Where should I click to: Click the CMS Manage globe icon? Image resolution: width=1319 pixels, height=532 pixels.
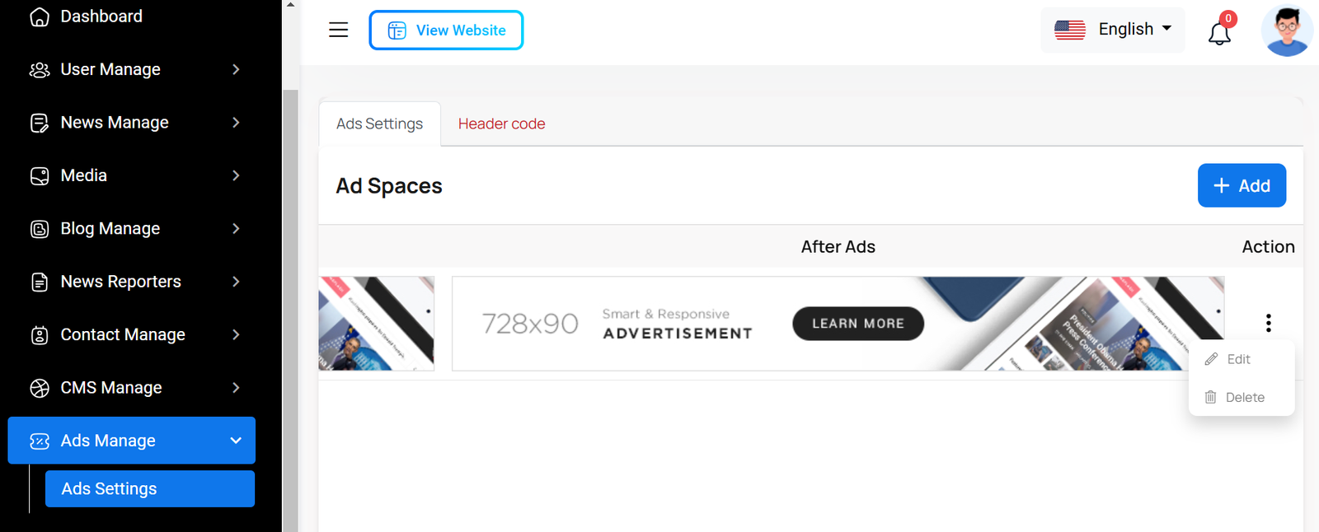40,388
